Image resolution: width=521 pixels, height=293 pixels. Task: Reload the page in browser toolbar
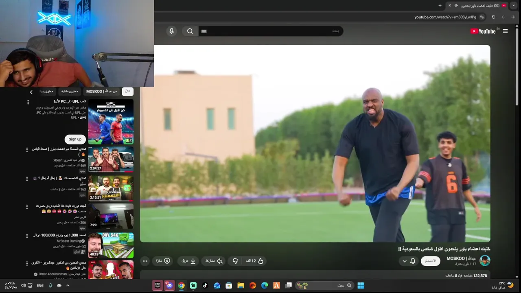(x=493, y=17)
